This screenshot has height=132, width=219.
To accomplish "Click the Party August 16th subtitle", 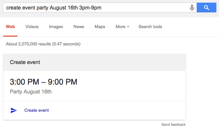I will pyautogui.click(x=31, y=91).
